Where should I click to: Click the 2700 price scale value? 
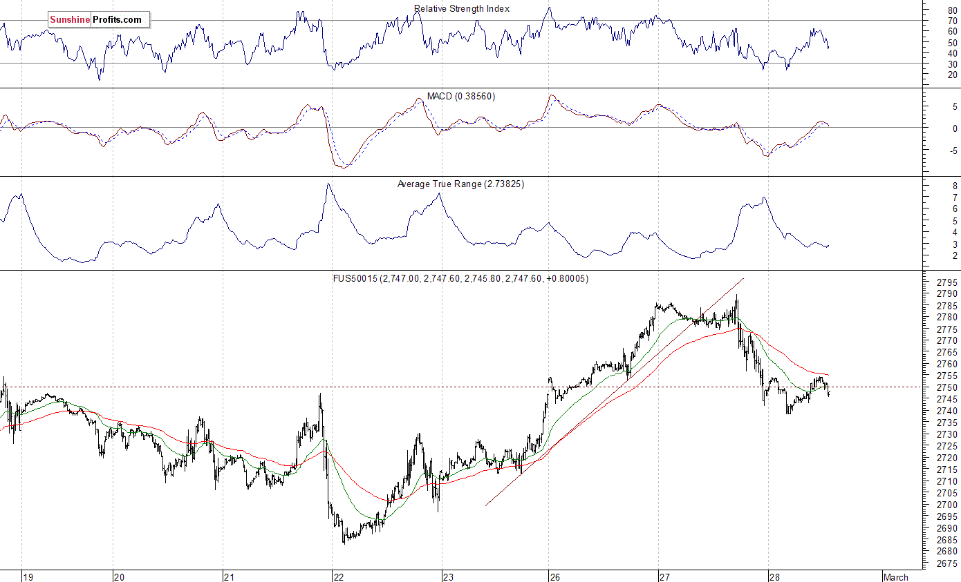click(x=947, y=505)
